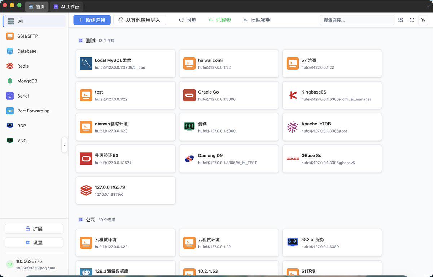Focus the 搜索连接 search field

357,20
